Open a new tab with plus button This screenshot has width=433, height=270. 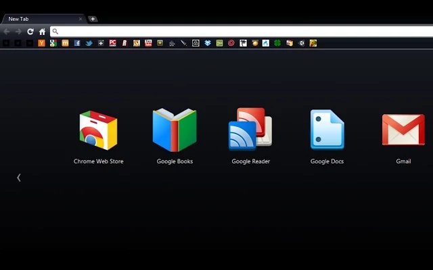(x=93, y=19)
